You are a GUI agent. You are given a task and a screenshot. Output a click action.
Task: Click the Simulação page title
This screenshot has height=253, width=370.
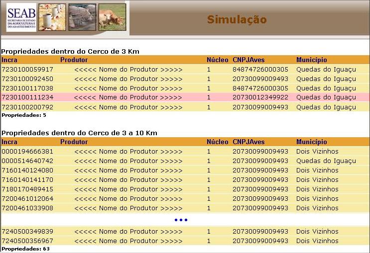(237, 20)
